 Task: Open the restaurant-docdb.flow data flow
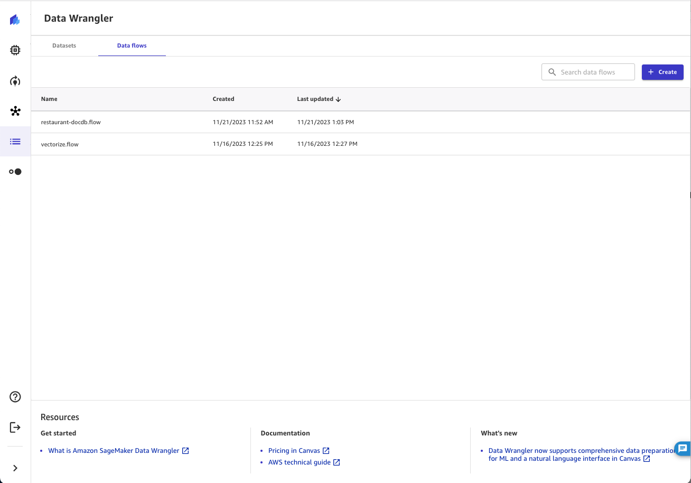pos(71,122)
